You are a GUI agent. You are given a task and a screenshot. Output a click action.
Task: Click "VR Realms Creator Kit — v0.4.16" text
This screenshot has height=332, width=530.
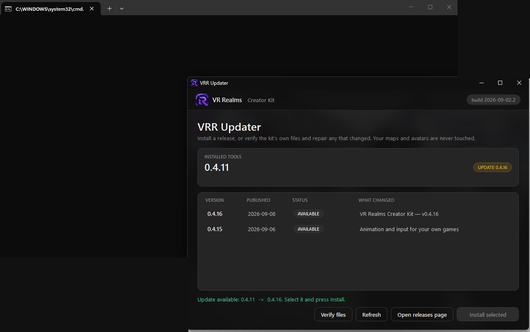tap(399, 214)
